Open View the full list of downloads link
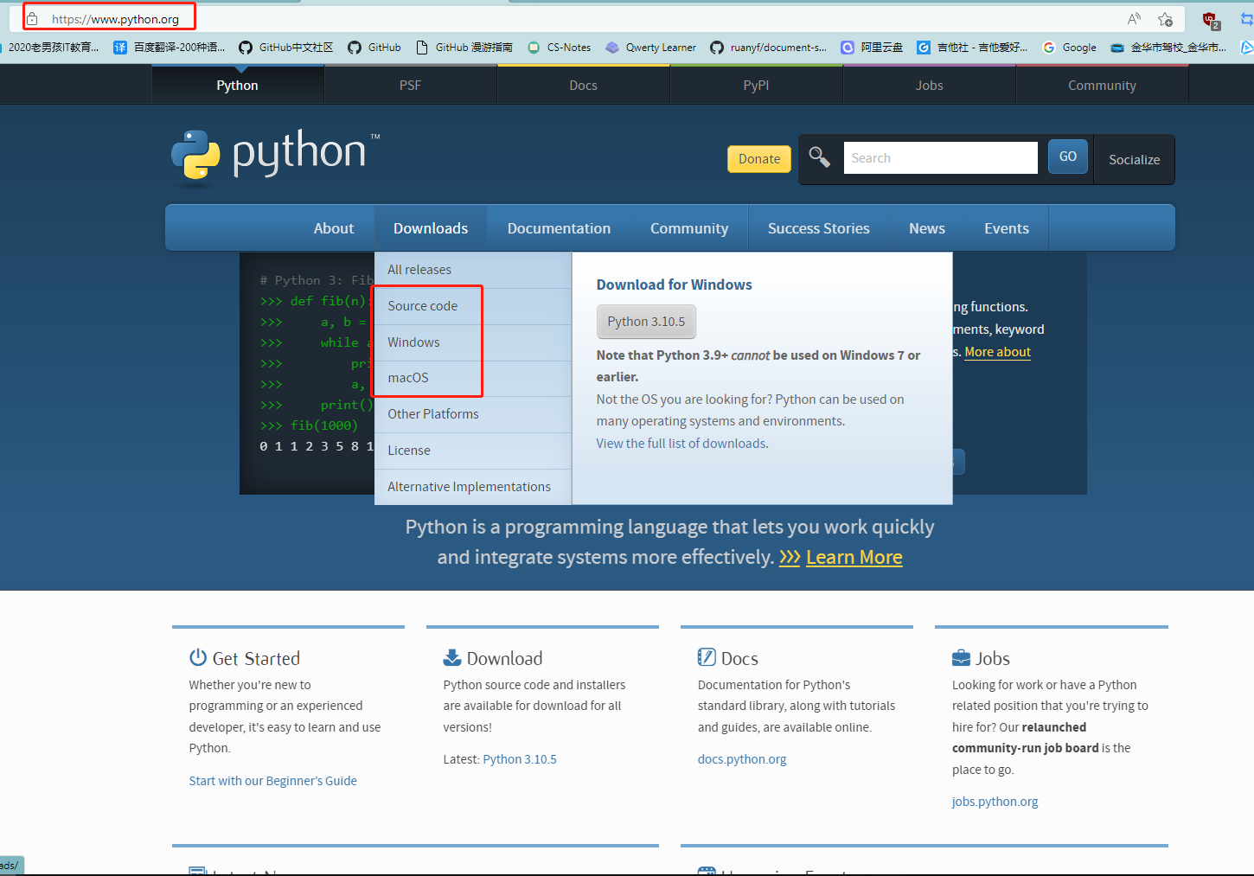The height and width of the screenshot is (876, 1254). (x=681, y=444)
